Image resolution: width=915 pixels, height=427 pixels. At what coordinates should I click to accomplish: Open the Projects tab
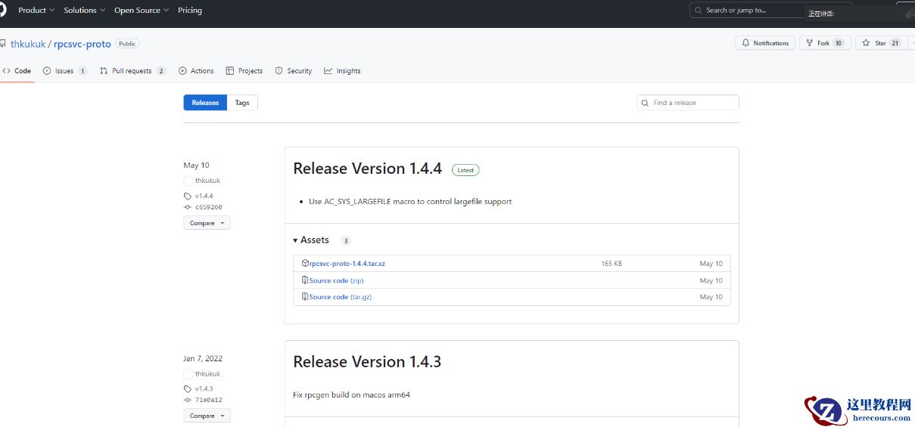244,71
